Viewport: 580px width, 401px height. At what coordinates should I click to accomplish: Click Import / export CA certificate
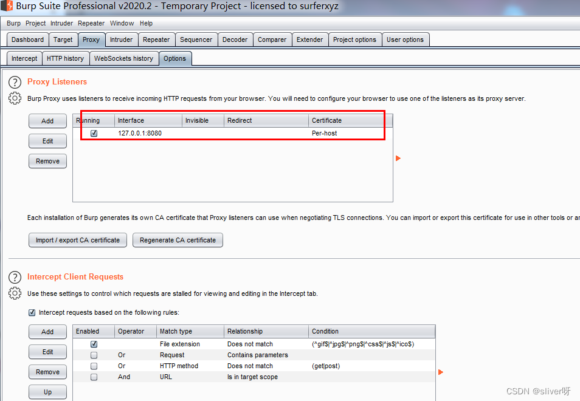(x=78, y=240)
